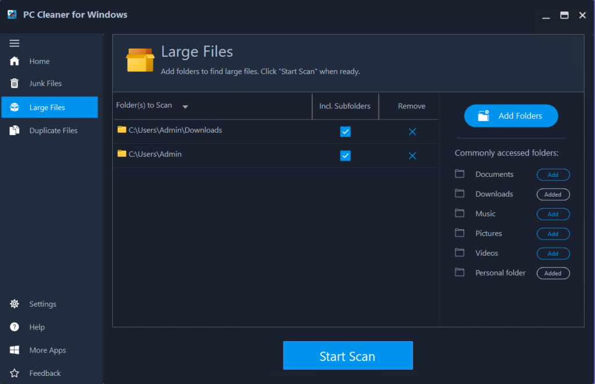Screen dimensions: 595x384
Task: Disable subfolder inclusion for C:\Users\Admin
Action: (x=345, y=155)
